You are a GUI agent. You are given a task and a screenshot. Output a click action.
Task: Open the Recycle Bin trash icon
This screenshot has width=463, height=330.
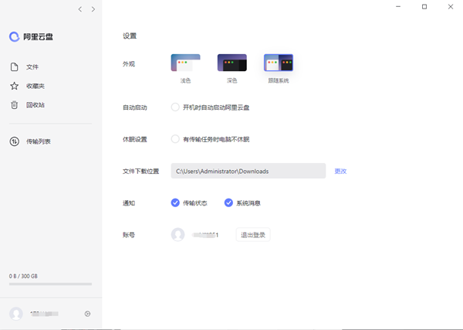[15, 105]
